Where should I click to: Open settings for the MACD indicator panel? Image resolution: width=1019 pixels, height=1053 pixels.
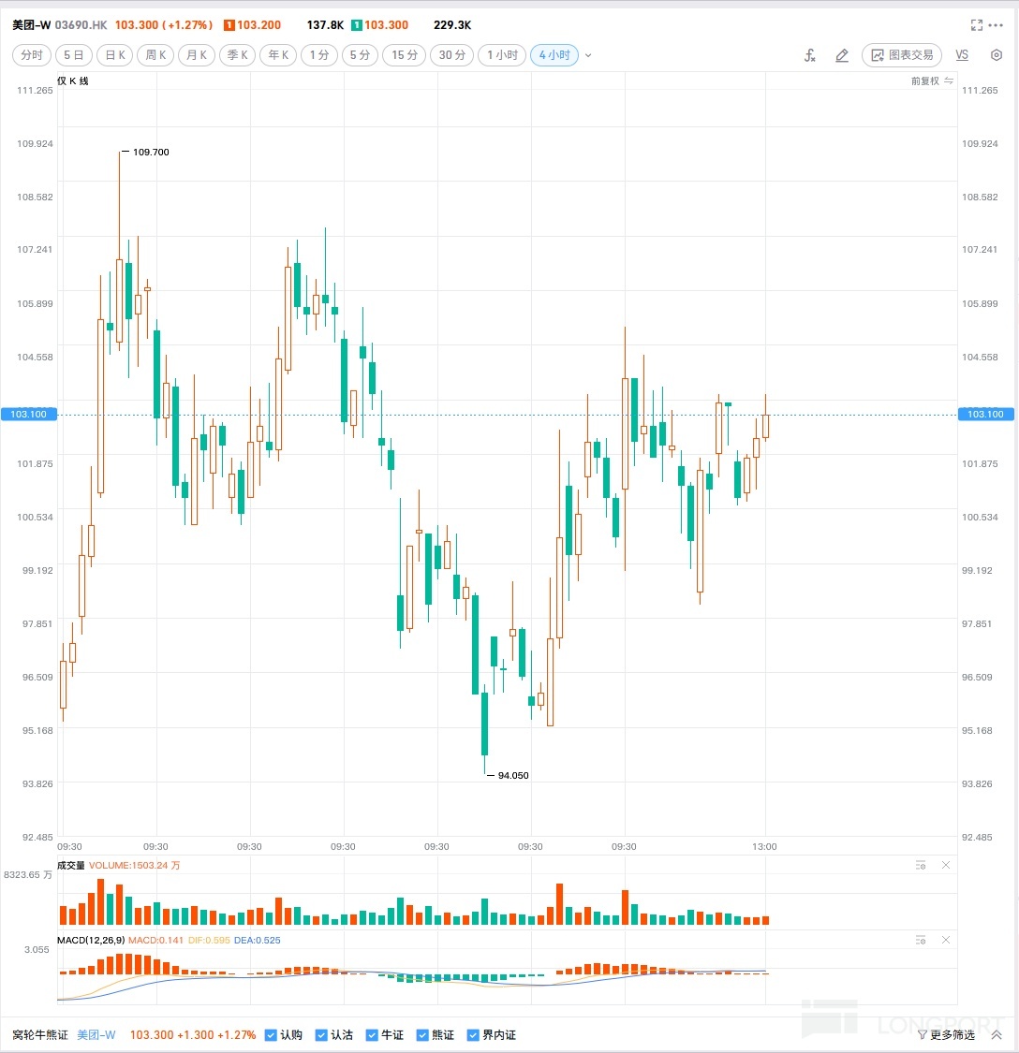coord(921,940)
